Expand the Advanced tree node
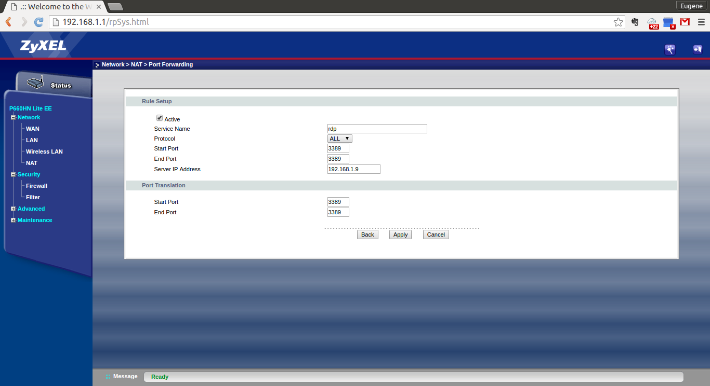Screen dimensions: 710x386 (x=14, y=209)
